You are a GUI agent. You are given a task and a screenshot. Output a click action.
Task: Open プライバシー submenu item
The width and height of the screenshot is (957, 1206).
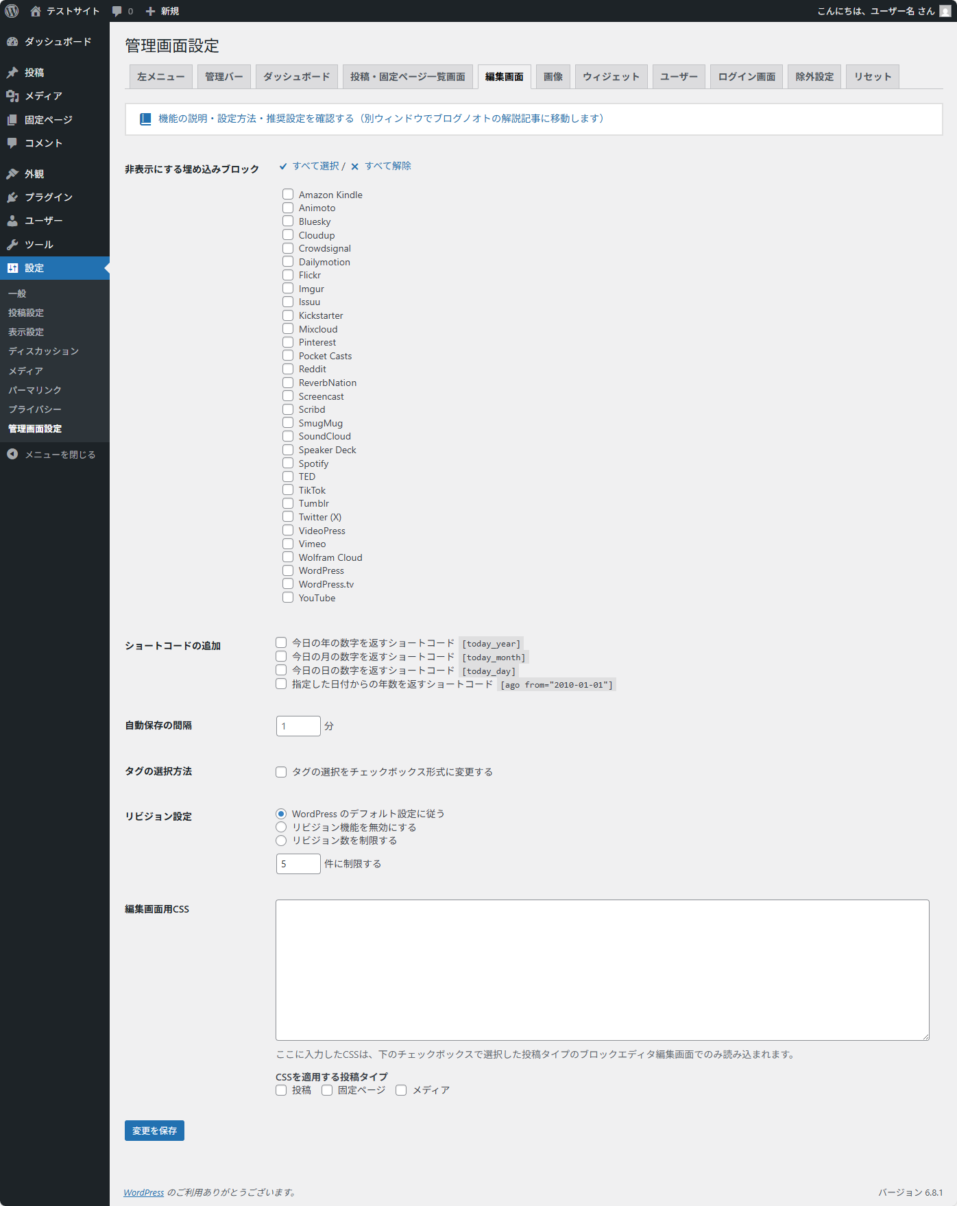[35, 409]
